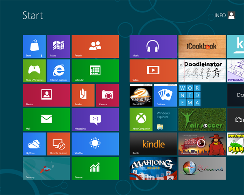Launch the Messaging tile
The height and width of the screenshot is (195, 244).
coord(95,119)
